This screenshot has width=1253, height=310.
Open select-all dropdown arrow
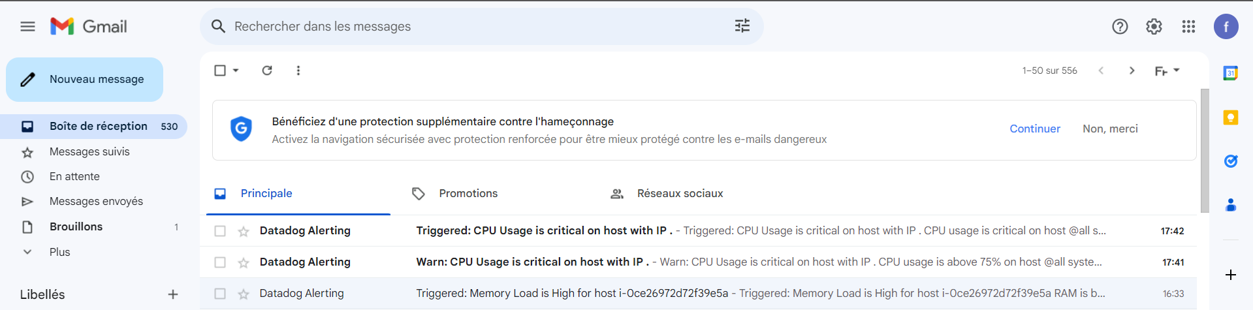pyautogui.click(x=236, y=70)
